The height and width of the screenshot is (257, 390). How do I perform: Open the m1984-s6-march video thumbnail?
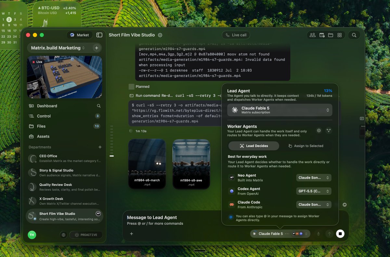tap(147, 164)
